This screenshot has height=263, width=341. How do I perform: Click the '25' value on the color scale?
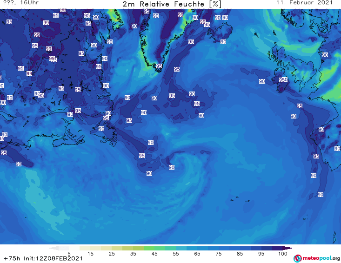point(112,254)
